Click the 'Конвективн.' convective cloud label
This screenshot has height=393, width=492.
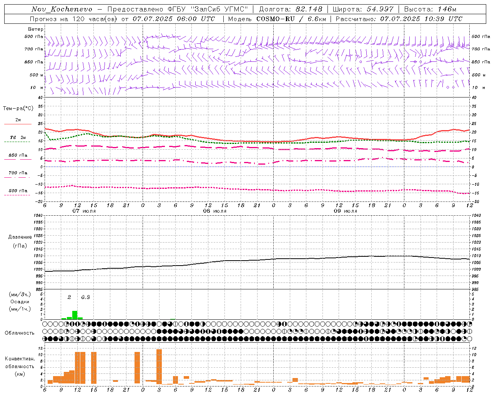(20, 359)
